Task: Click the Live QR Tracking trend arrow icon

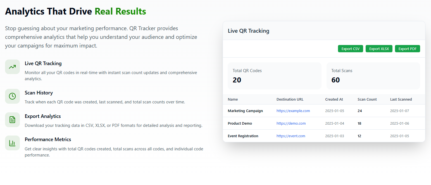Action: pos(12,67)
